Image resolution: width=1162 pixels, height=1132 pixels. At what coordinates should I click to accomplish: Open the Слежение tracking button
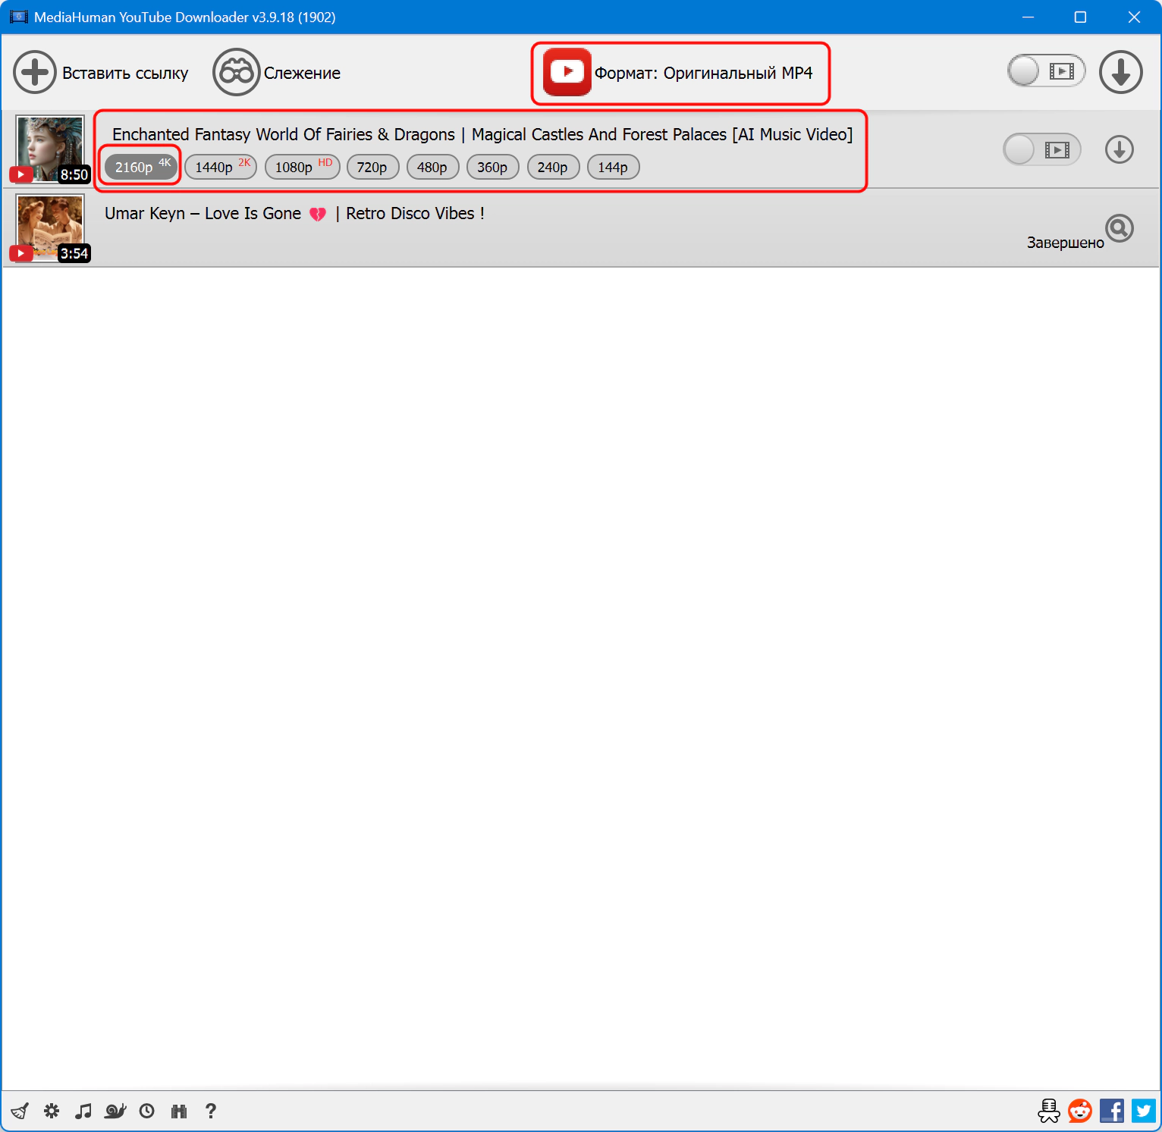[x=277, y=73]
